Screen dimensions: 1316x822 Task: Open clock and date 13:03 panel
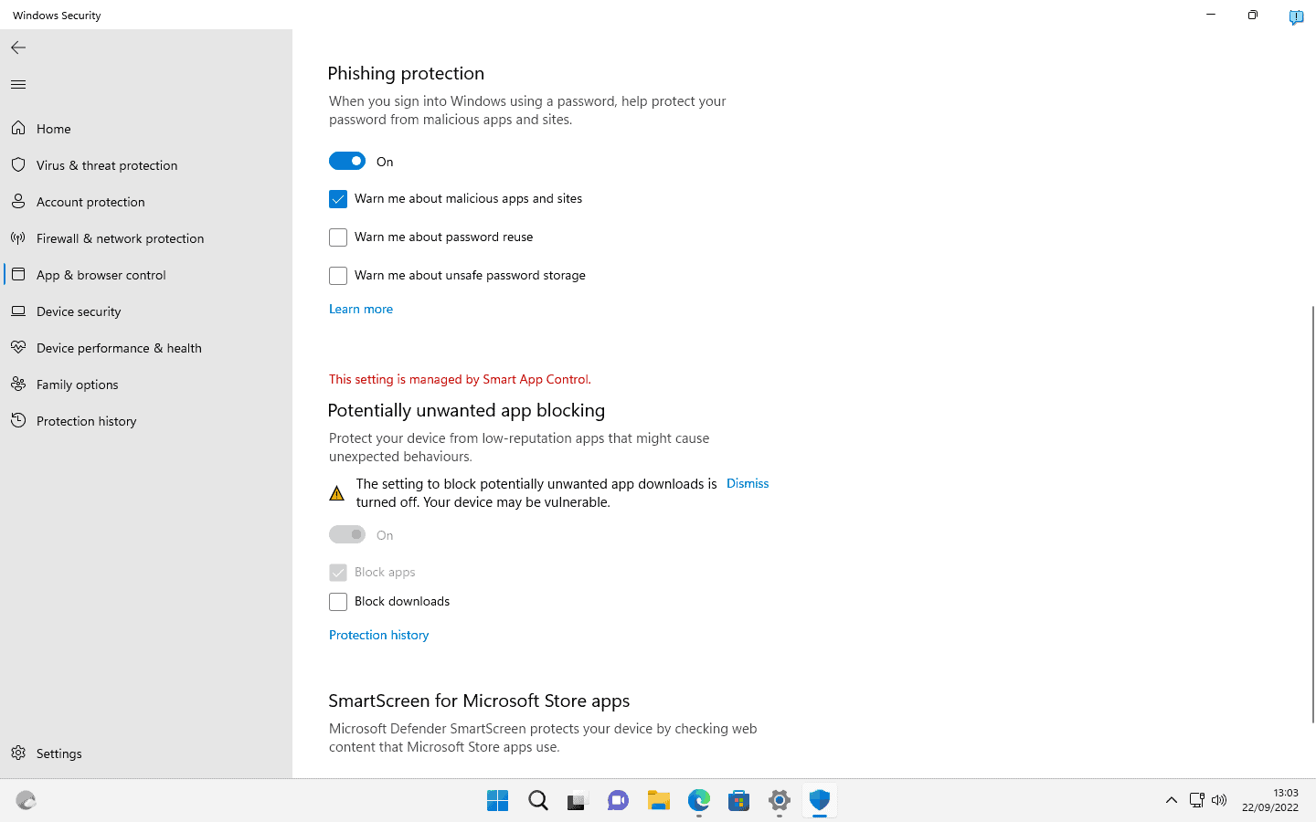[1270, 800]
